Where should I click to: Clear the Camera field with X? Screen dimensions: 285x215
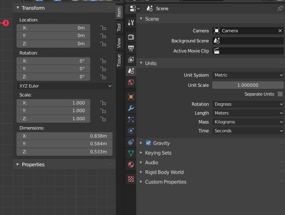[x=280, y=31]
